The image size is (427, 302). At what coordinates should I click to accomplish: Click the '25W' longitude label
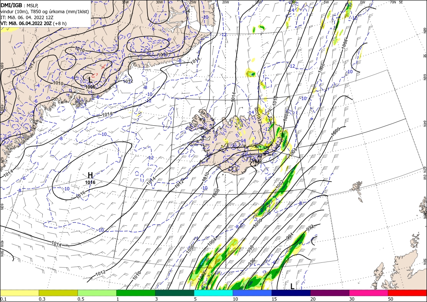point(193,2)
